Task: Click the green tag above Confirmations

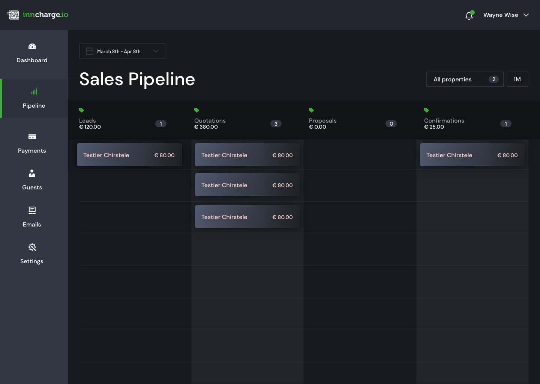Action: tap(426, 110)
